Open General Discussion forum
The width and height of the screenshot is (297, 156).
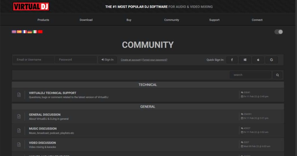coord(45,115)
